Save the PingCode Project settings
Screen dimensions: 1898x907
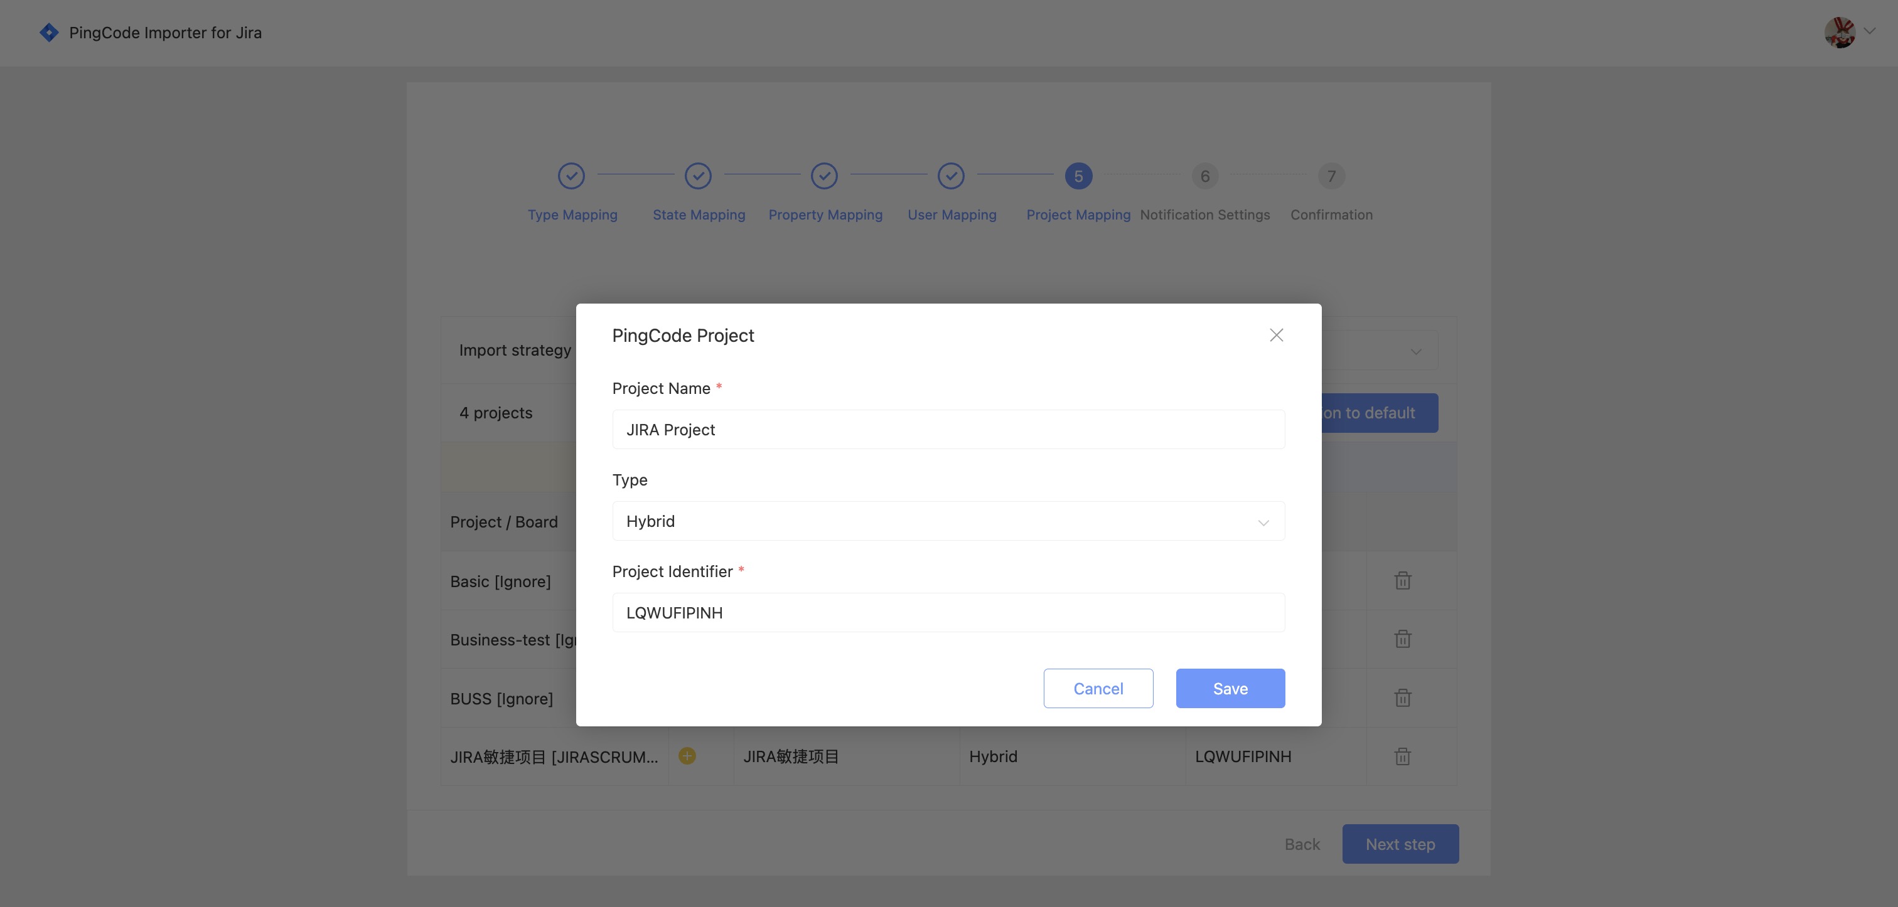pyautogui.click(x=1230, y=688)
